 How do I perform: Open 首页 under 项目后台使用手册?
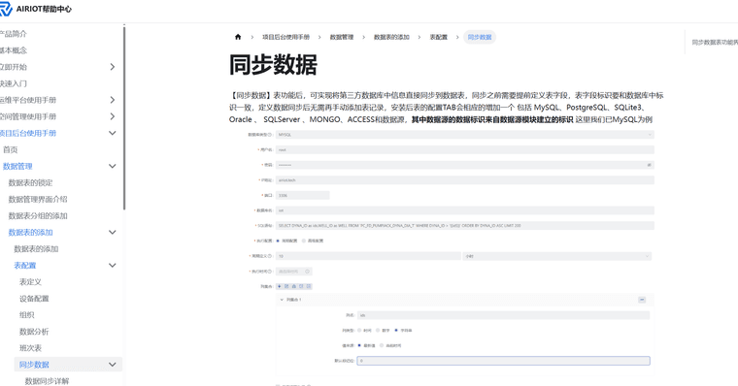coord(11,149)
